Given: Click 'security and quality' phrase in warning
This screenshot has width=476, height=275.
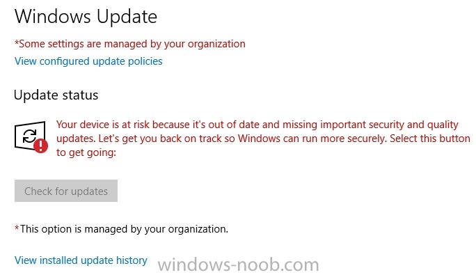Looking at the screenshot, I should tap(413, 125).
